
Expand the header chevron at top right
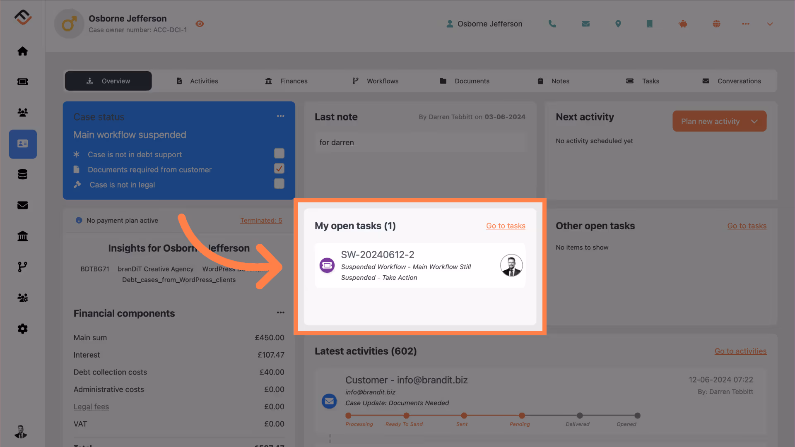click(x=770, y=24)
